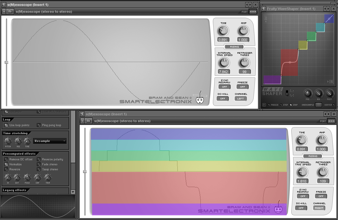The height and width of the screenshot is (220, 338).
Task: Click the RISING trigger button in top scope
Action: [234, 47]
